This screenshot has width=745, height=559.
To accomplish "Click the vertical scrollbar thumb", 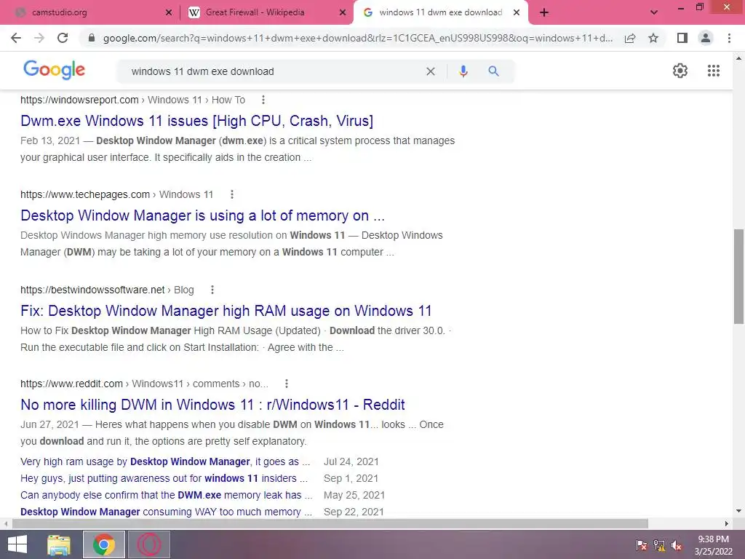I will (738, 277).
